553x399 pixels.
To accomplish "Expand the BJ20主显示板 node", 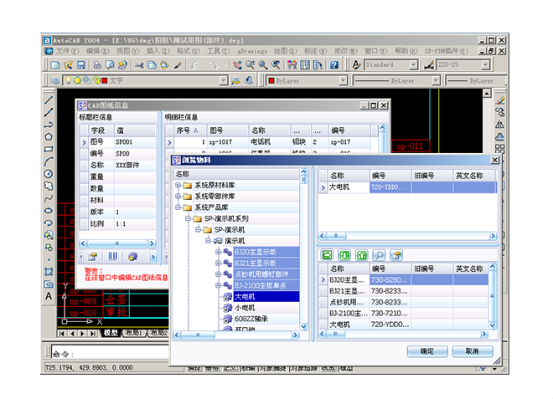I will pyautogui.click(x=218, y=251).
